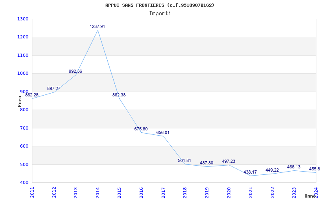
Task: Click the 900 y-axis tick label
Action: click(x=24, y=92)
